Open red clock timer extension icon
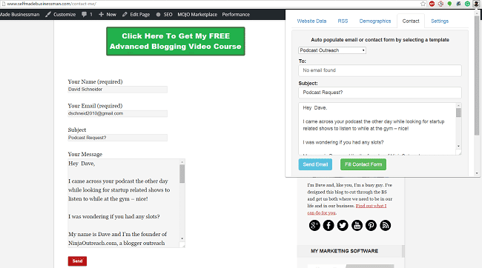This screenshot has height=268, width=482. 440,4
